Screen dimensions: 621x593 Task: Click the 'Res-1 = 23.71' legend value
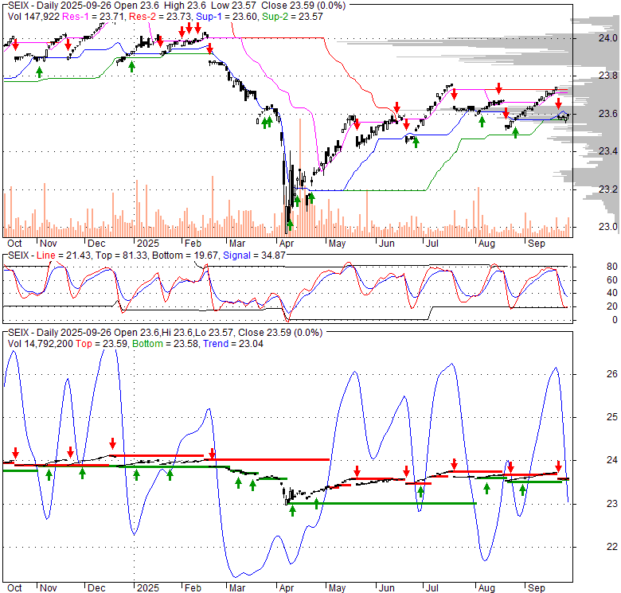[94, 17]
